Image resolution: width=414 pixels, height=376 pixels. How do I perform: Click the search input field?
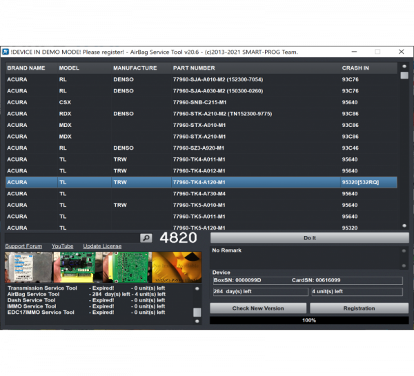[72, 238]
